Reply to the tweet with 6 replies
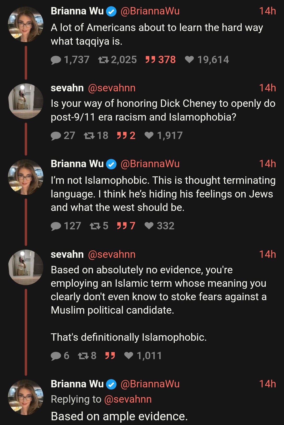 [56, 356]
